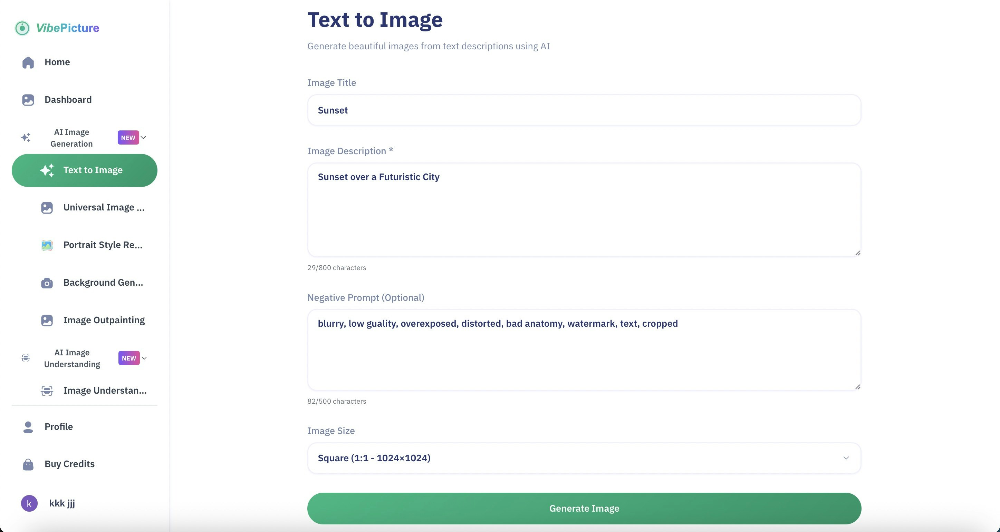Click the sparkle icon beside AI Image Generation
The image size is (1000, 532).
pyautogui.click(x=26, y=138)
